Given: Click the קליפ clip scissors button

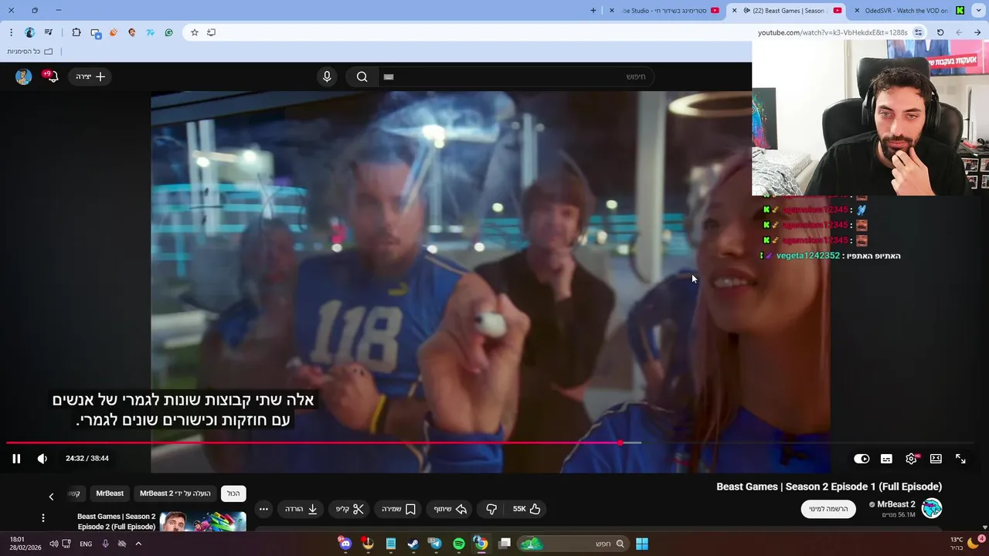Looking at the screenshot, I should click(350, 509).
